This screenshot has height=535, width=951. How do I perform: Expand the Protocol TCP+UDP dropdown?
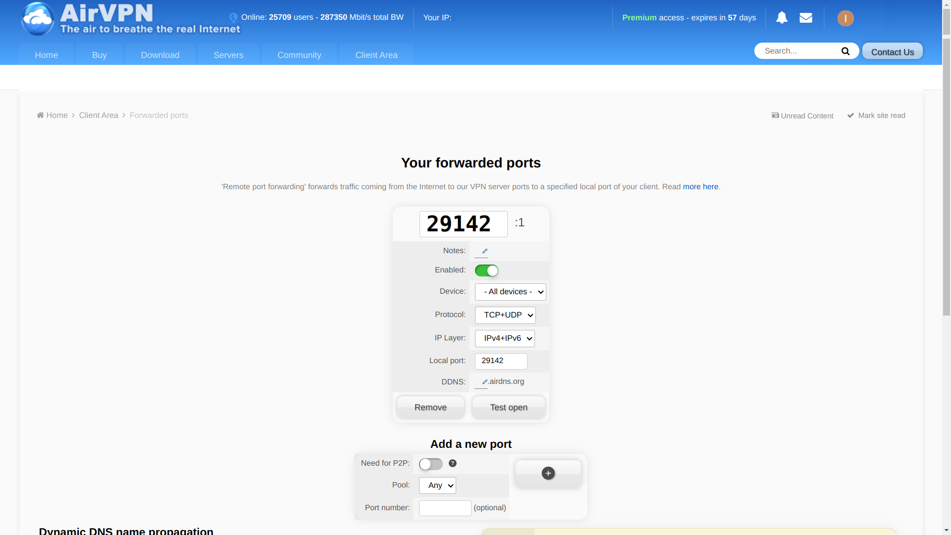tap(506, 315)
